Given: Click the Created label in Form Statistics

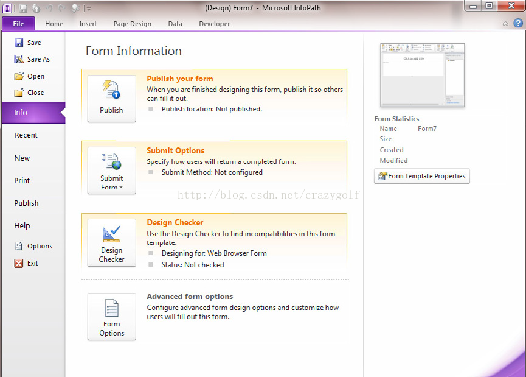Looking at the screenshot, I should pos(392,150).
